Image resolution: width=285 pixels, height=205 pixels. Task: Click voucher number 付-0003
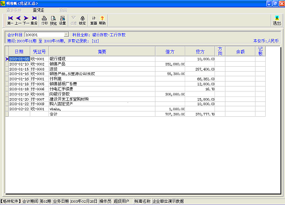click(39, 69)
